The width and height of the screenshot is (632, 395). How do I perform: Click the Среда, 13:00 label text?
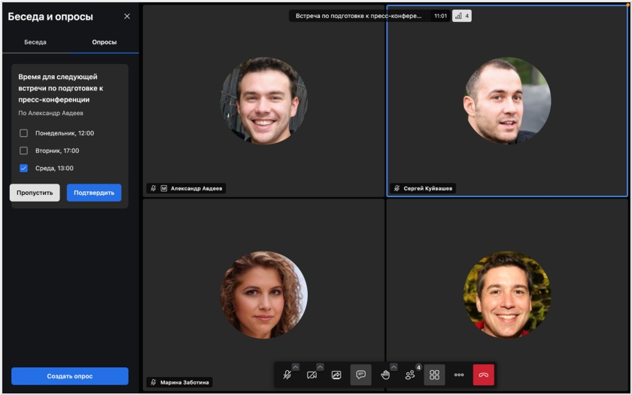click(x=54, y=169)
